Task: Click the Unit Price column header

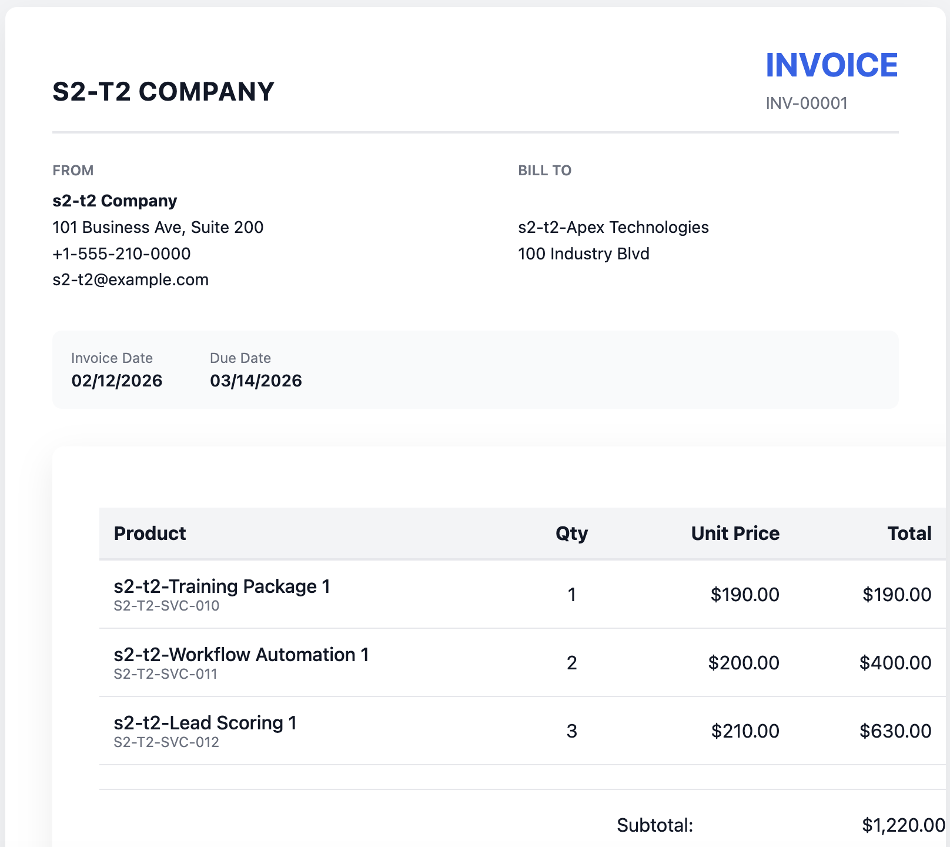Action: tap(735, 533)
